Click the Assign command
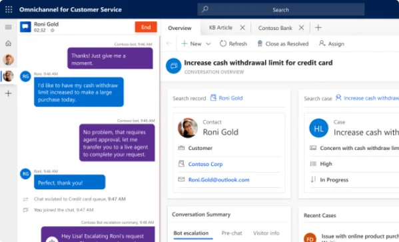 (332, 44)
